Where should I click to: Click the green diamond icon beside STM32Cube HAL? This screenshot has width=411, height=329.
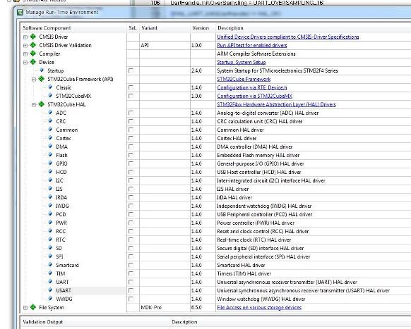click(41, 104)
